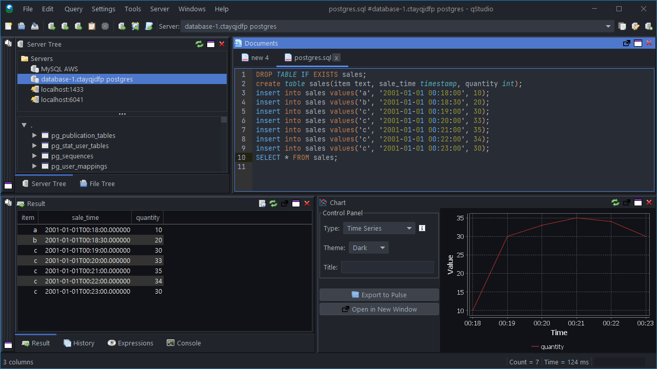Maximize the Server Tree panel

[x=210, y=44]
